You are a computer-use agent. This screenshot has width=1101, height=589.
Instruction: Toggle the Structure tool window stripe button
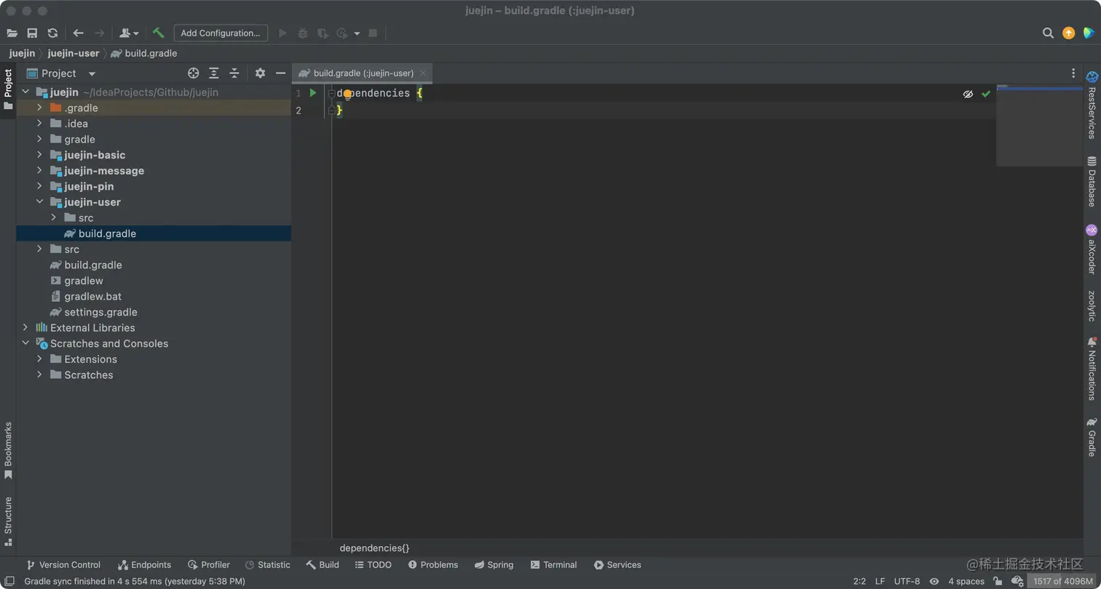coord(8,521)
